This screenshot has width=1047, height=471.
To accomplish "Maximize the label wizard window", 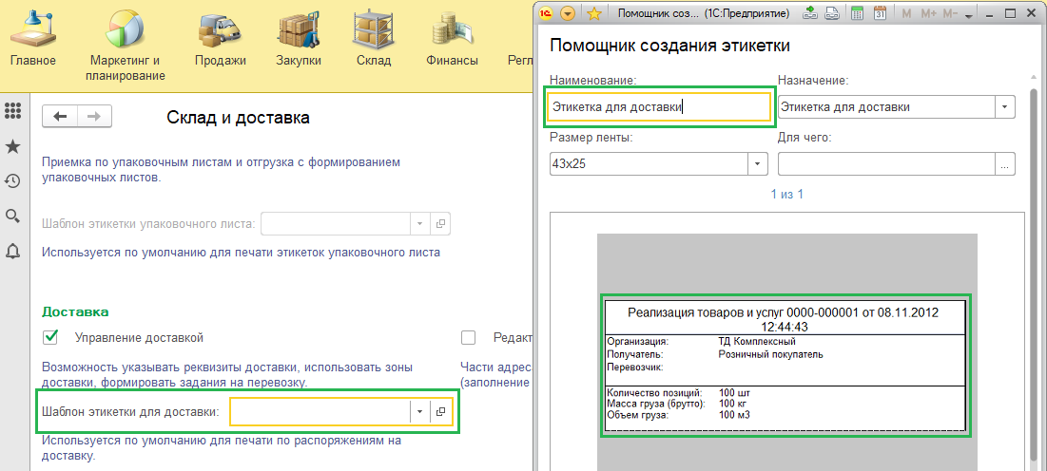I will coord(1010,12).
